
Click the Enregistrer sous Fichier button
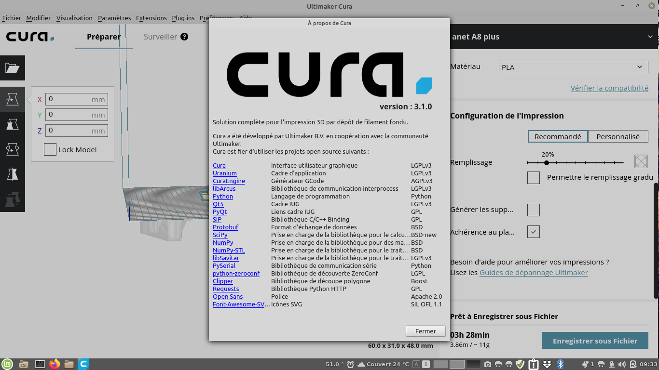tap(595, 341)
